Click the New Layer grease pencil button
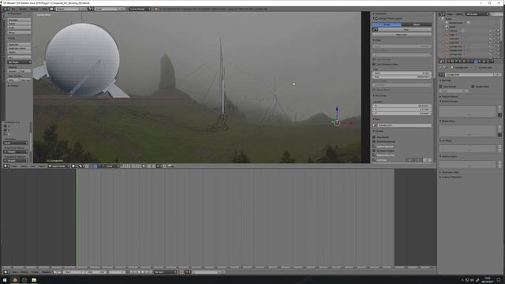 click(402, 34)
